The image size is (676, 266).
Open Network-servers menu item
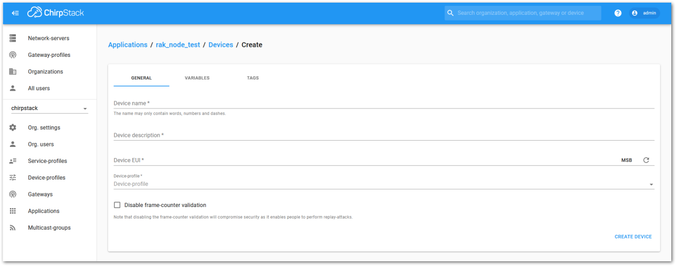[x=50, y=38]
